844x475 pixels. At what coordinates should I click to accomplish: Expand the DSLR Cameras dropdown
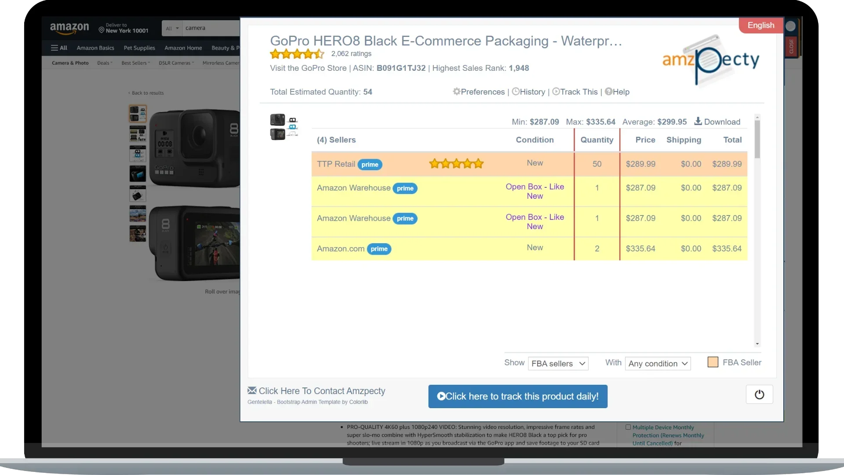coord(176,63)
